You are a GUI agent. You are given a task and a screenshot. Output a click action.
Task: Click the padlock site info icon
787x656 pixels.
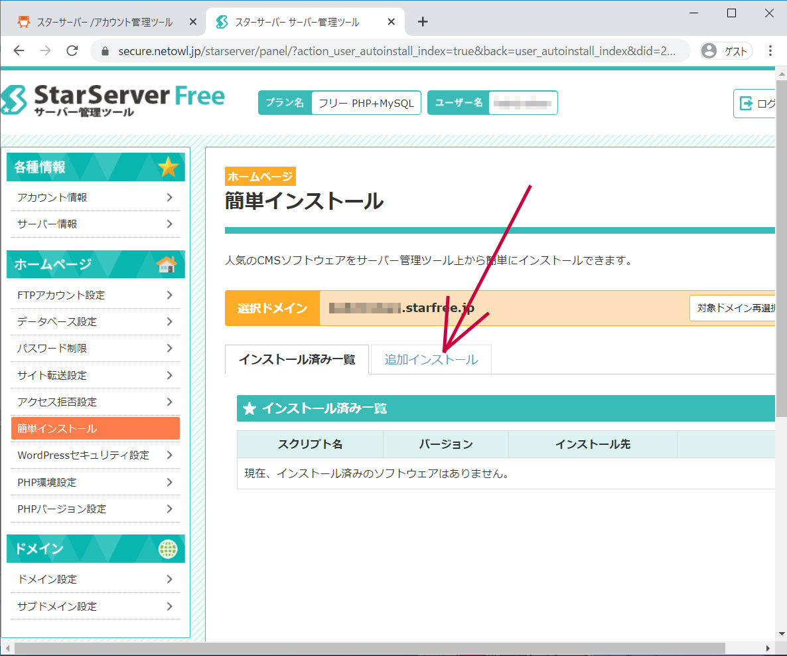[105, 51]
